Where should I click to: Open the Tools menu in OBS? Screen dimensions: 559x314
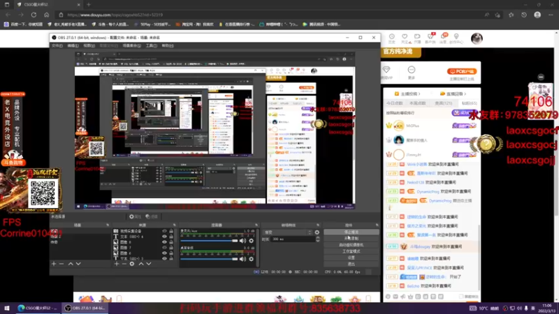pyautogui.click(x=151, y=45)
